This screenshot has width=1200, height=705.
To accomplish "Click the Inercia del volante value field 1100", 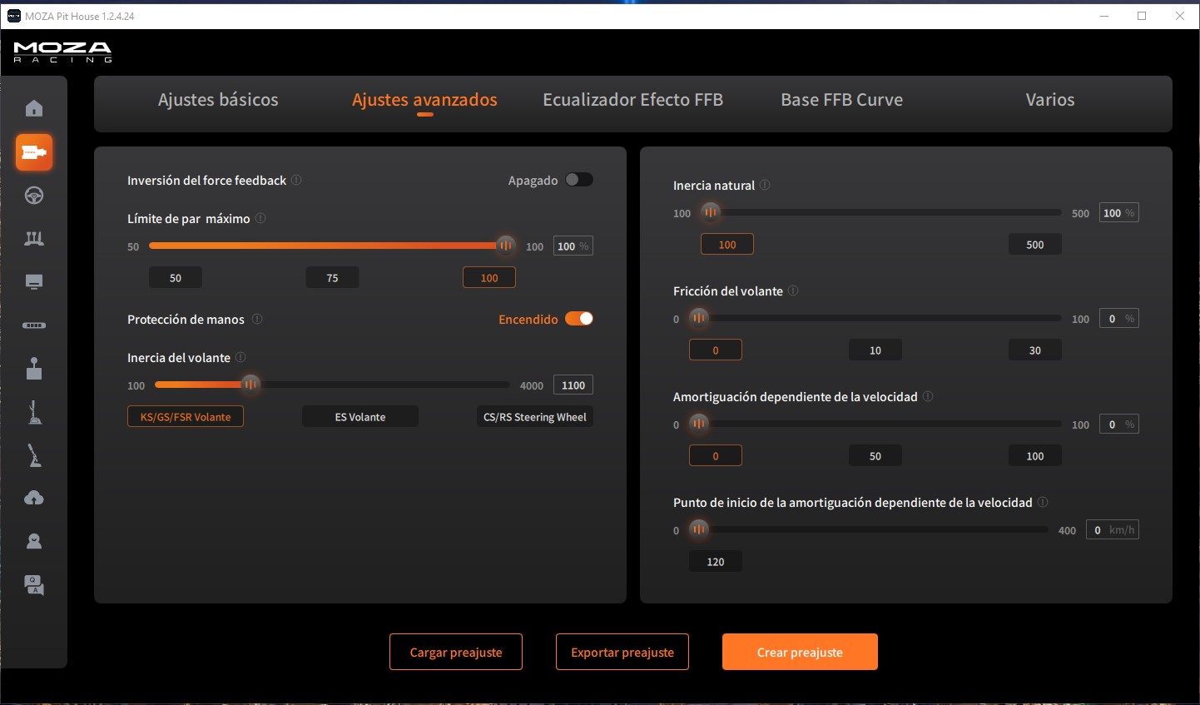I will point(573,385).
